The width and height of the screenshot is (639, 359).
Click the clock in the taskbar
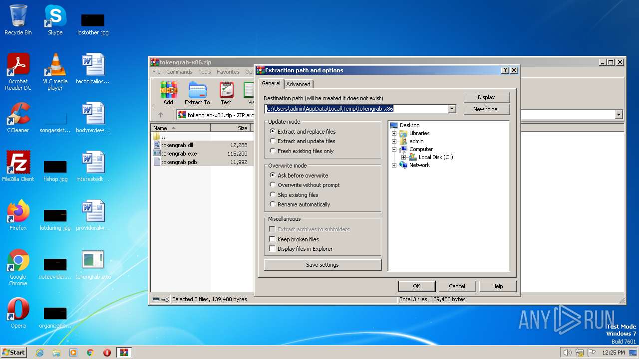click(613, 353)
